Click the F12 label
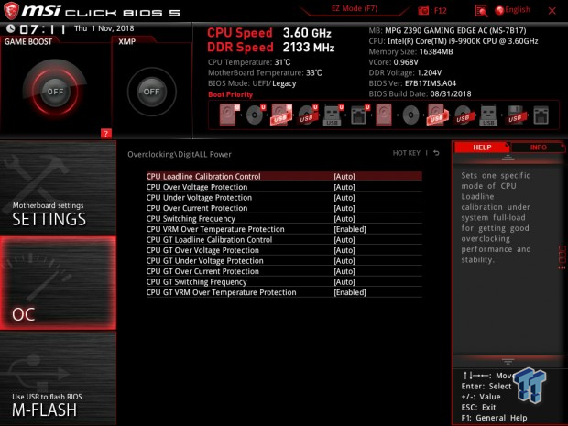 click(x=440, y=10)
